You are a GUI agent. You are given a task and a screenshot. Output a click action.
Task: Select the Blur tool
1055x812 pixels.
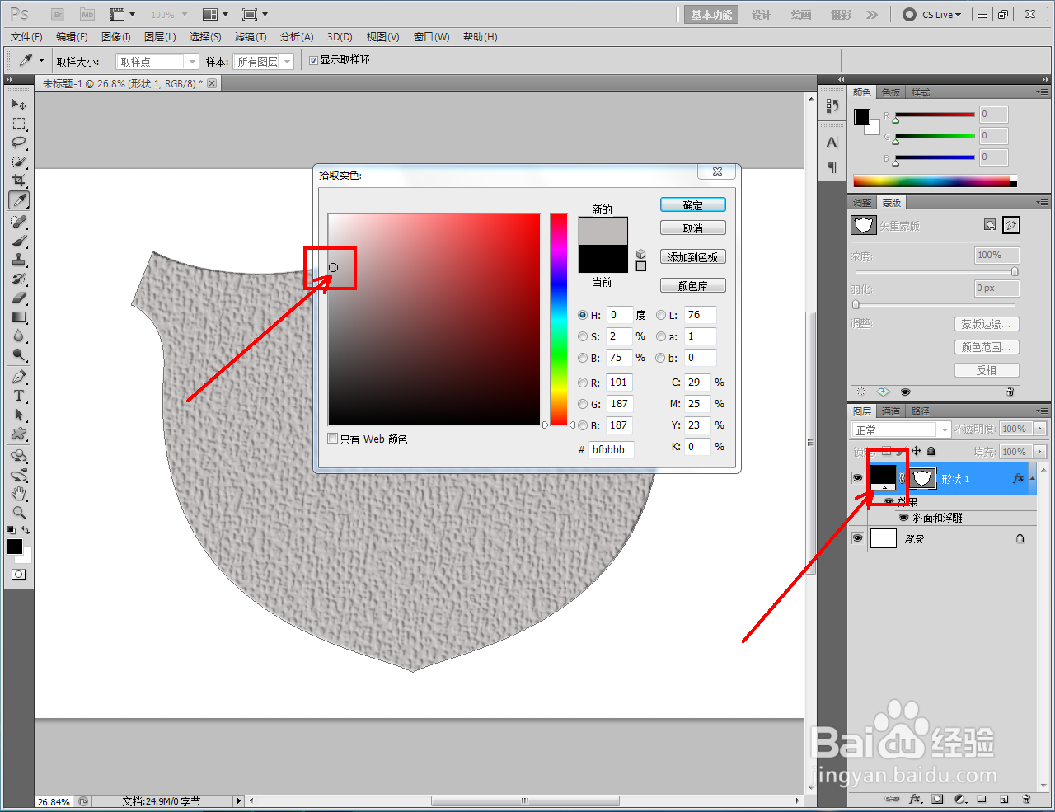(x=19, y=336)
